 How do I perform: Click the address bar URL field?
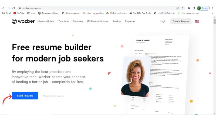[96, 8]
